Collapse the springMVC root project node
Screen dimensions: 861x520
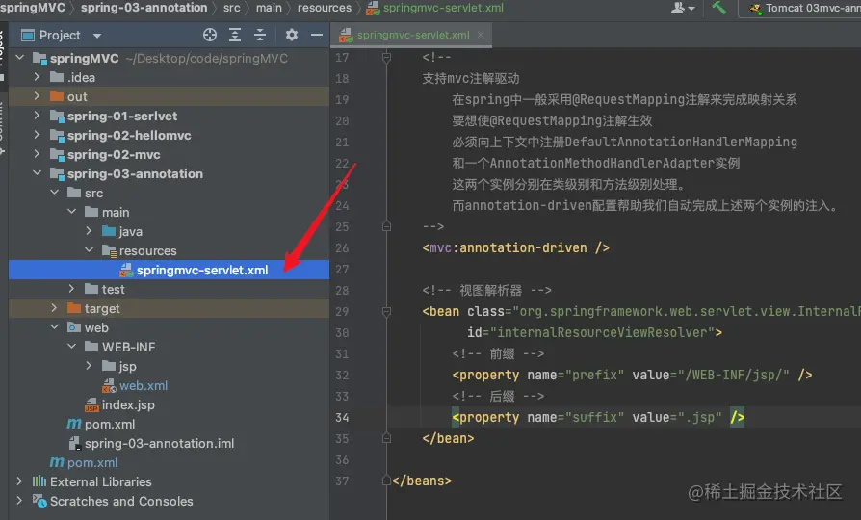point(20,58)
